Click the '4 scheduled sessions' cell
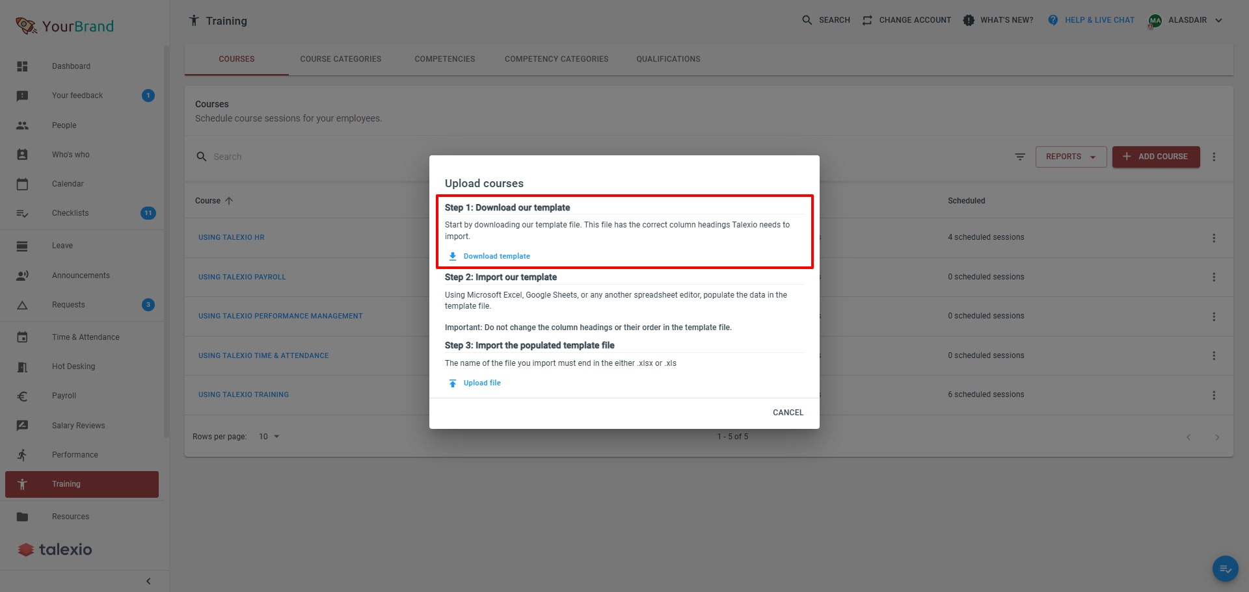This screenshot has height=592, width=1249. coord(986,237)
